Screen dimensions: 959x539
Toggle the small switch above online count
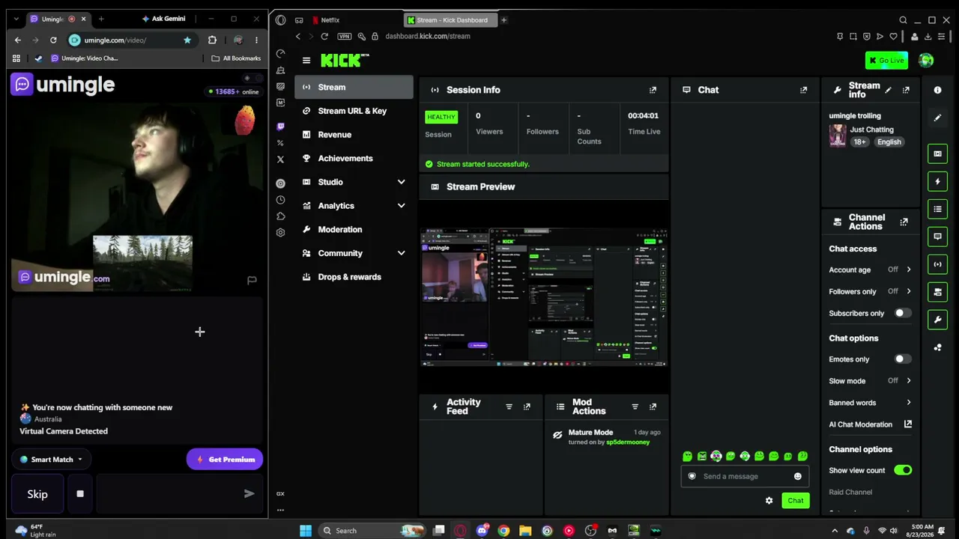pos(252,78)
